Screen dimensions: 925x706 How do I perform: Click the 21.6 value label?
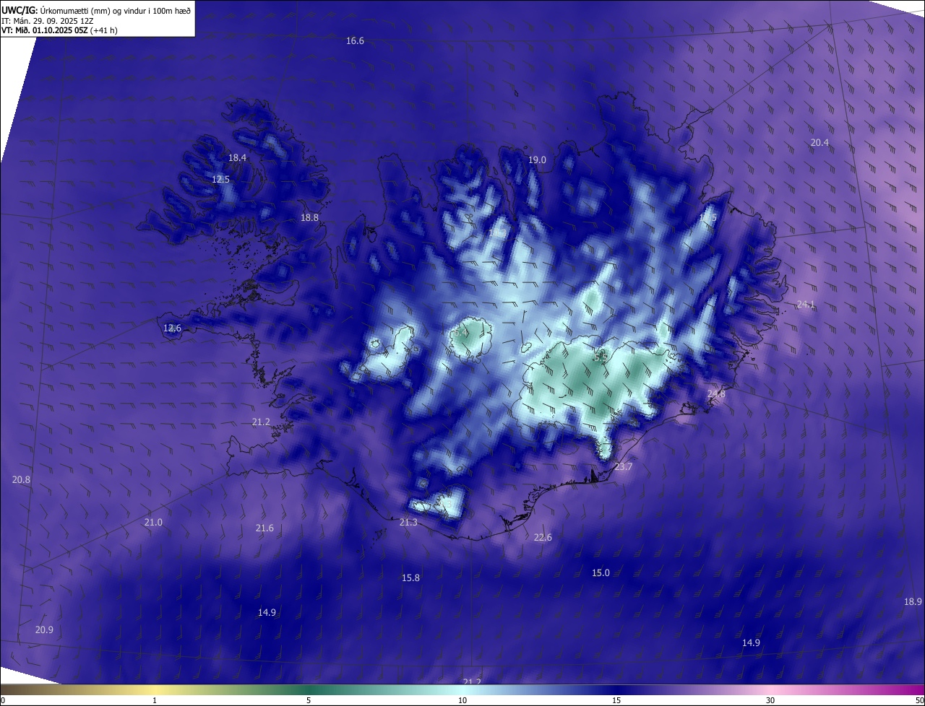point(264,528)
